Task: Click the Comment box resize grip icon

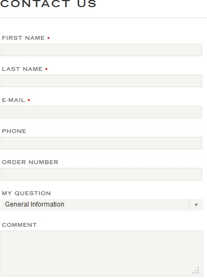Action: coord(196,270)
